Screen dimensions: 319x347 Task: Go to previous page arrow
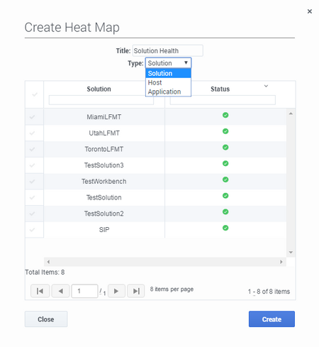click(60, 291)
